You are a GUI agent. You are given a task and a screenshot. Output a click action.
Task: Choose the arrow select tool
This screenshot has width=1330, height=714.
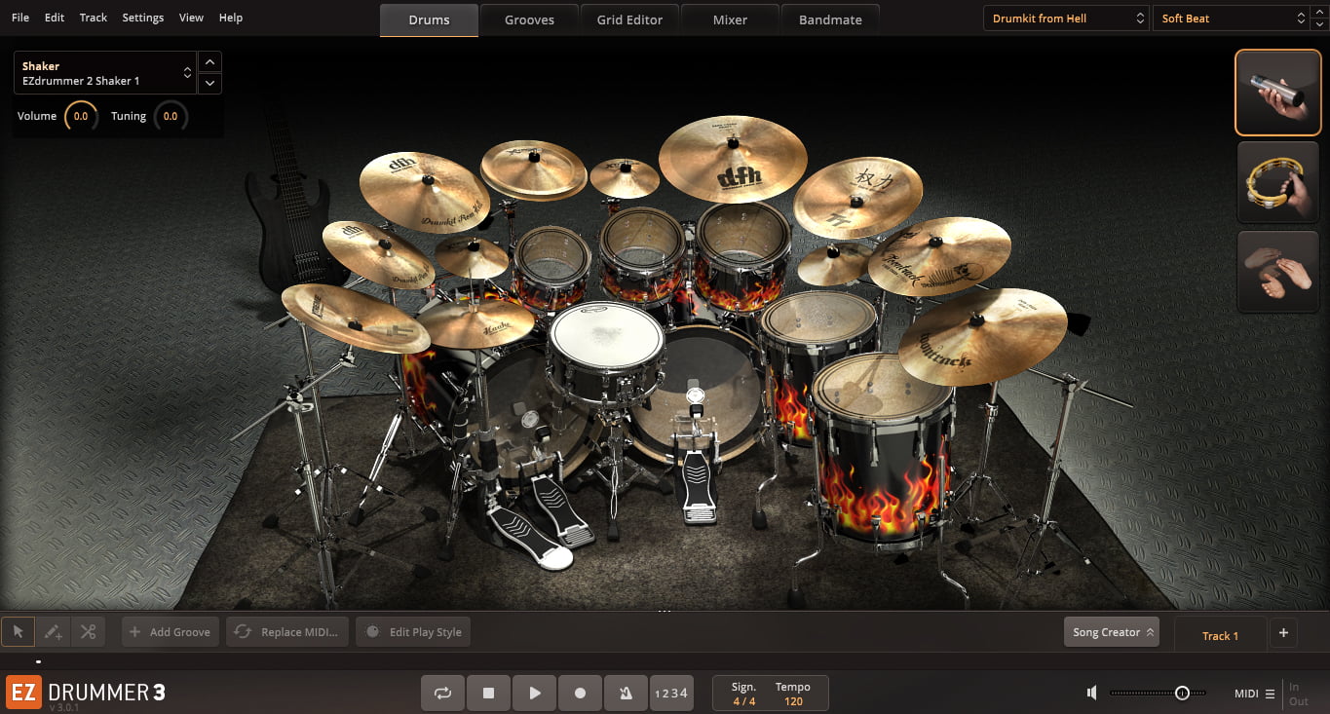pyautogui.click(x=18, y=632)
